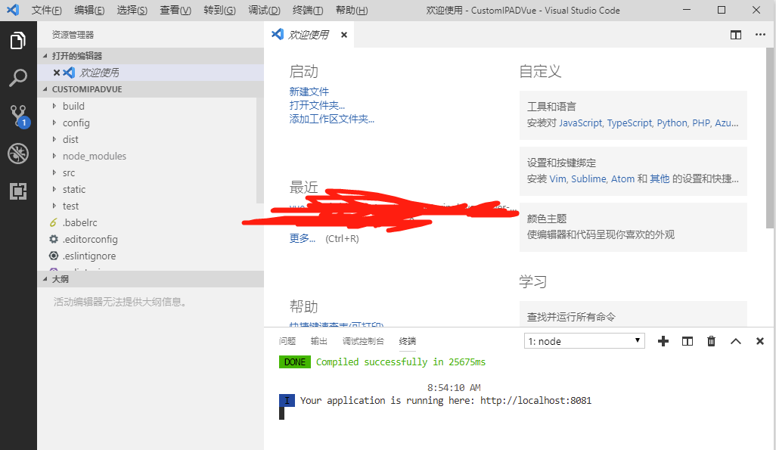Screen dimensions: 776x450
Task: Click the 添加工作区文件夹... link
Action: coord(331,119)
